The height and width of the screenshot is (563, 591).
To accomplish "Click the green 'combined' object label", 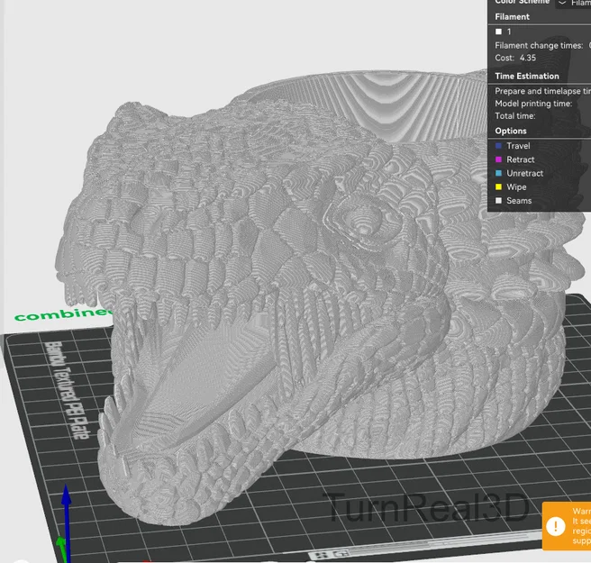I will [63, 314].
